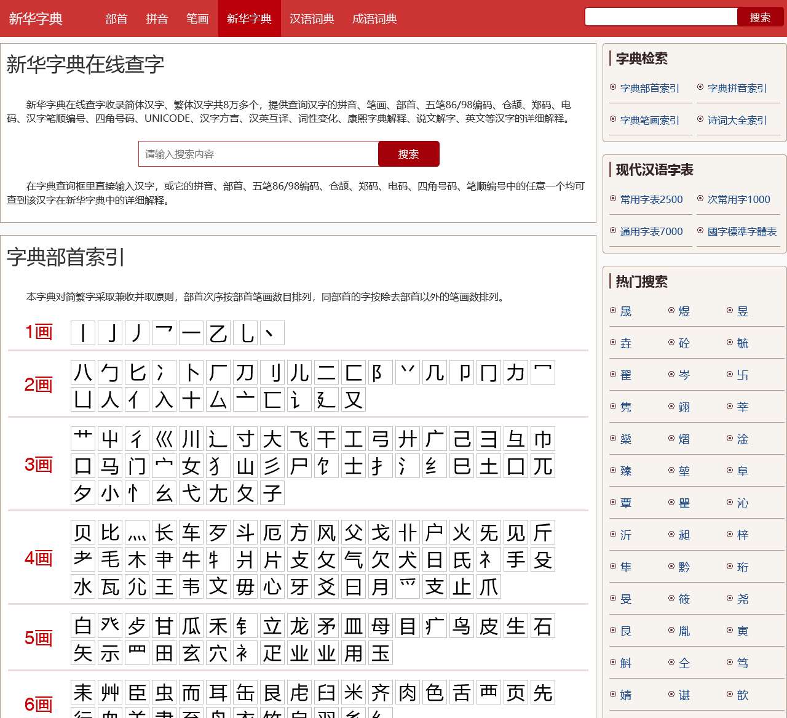Choose radical 火 in the 4画 section

tap(462, 532)
